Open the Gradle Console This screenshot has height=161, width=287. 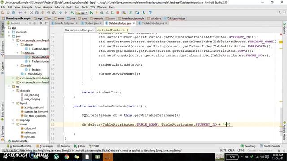[270, 146]
